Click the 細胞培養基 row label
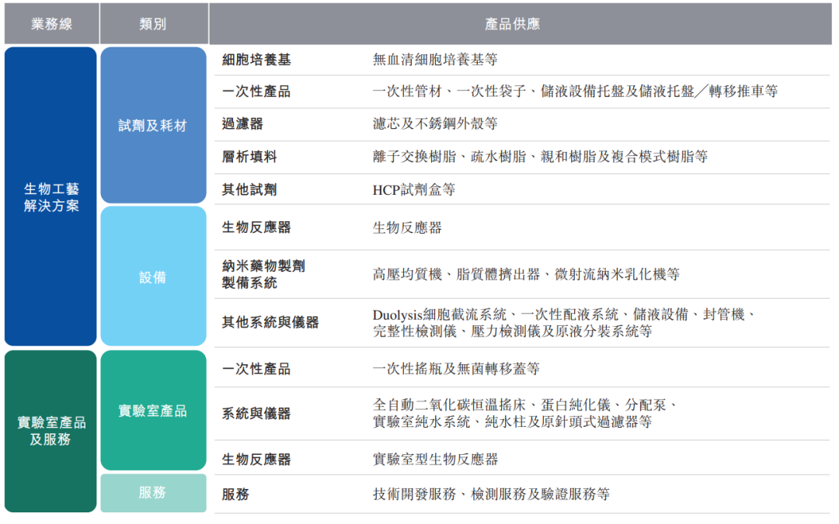The width and height of the screenshot is (839, 524). click(256, 60)
